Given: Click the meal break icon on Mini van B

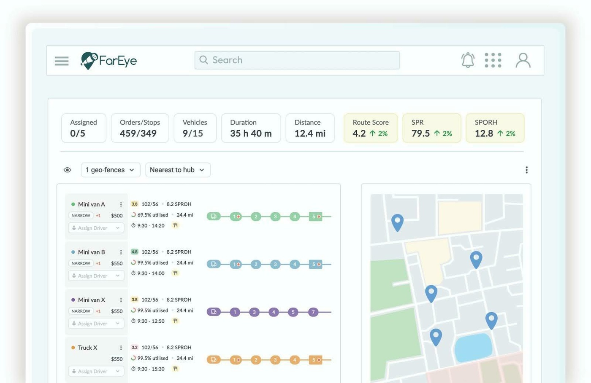Looking at the screenshot, I should (175, 273).
